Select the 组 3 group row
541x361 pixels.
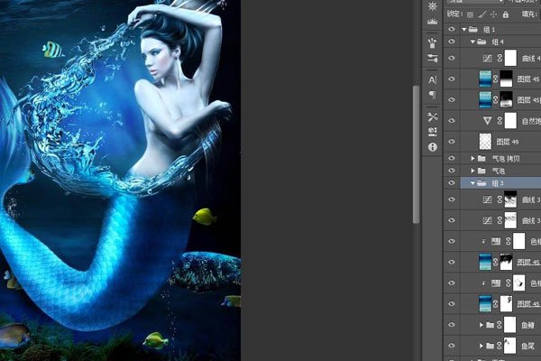[x=500, y=183]
